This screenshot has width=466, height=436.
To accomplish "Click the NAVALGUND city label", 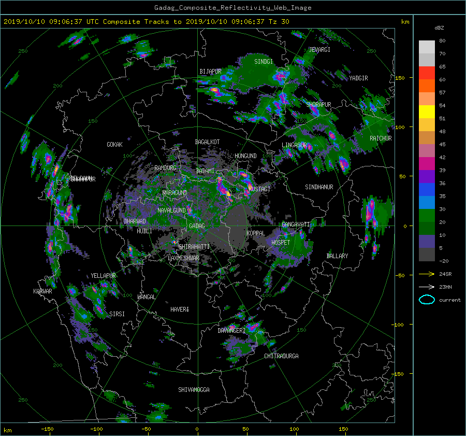I will point(171,210).
